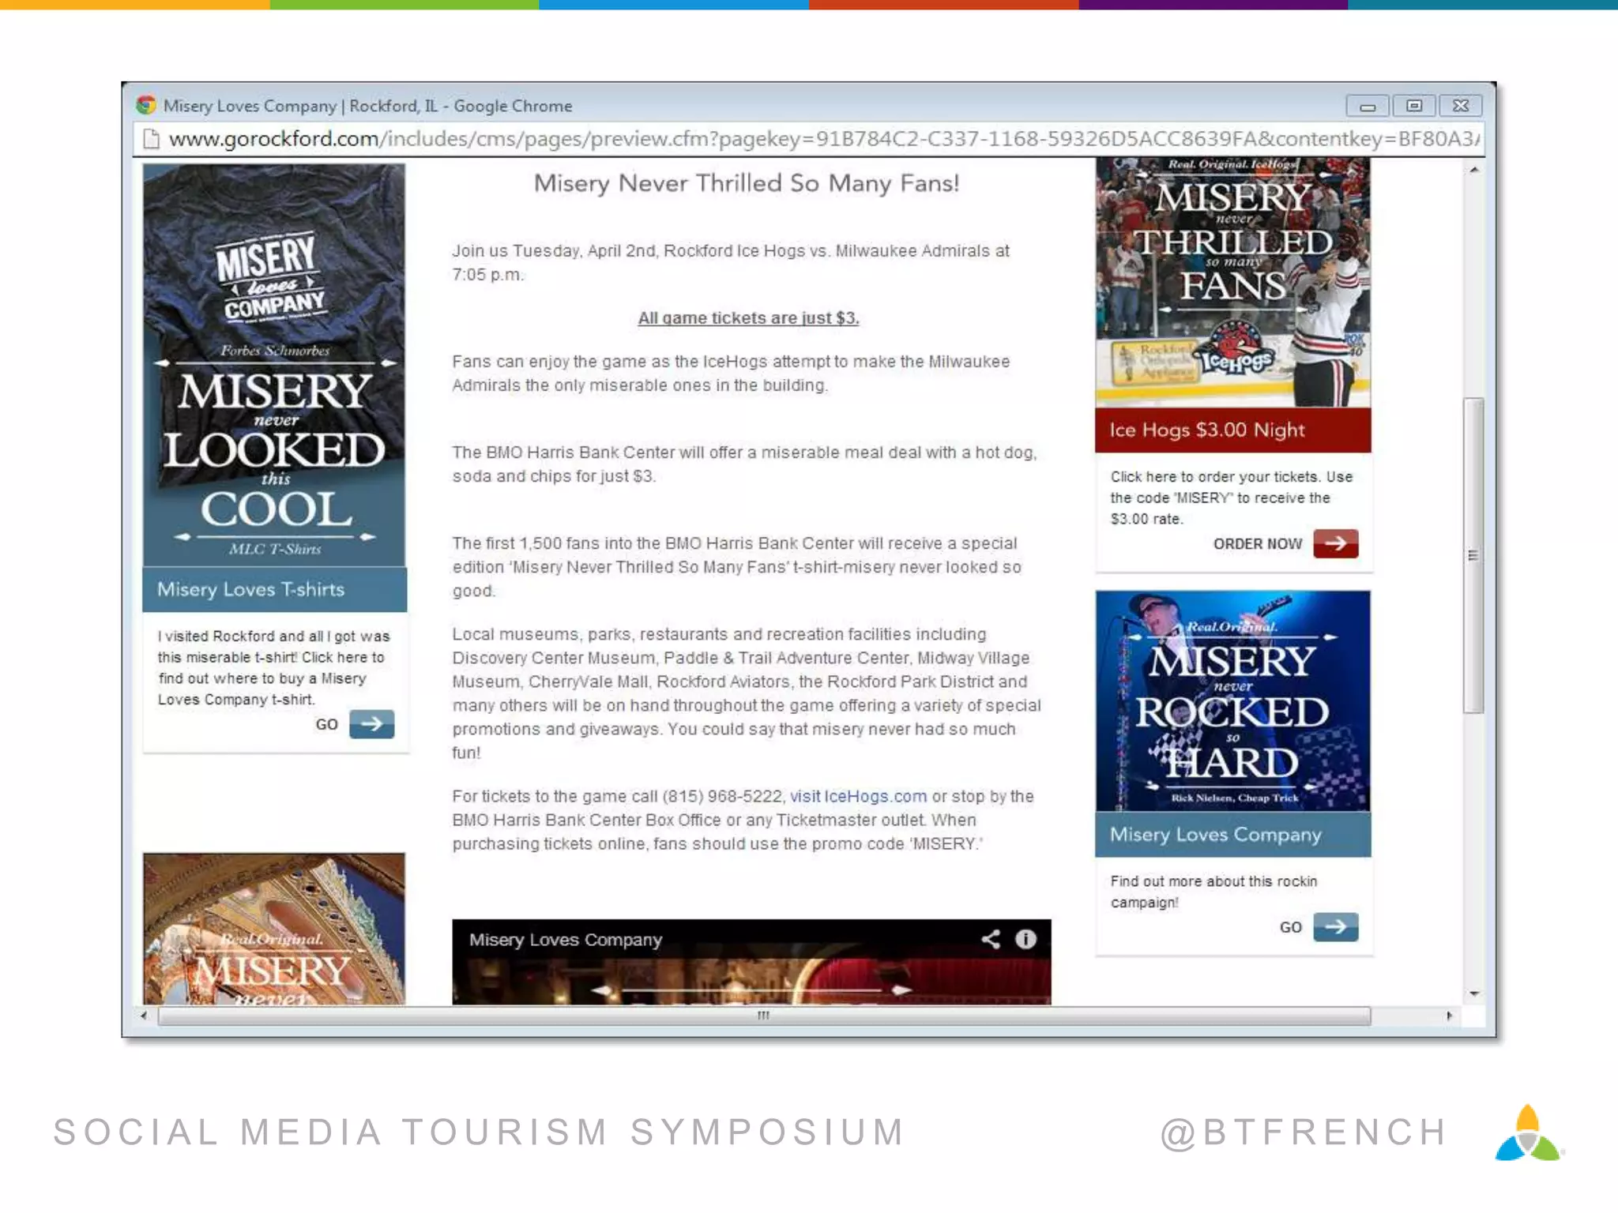Click the All game tickets are just $3 link
Viewport: 1618px width, 1213px height.
748,318
